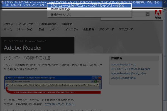Open the ホーム navigation tab
Image resolution: width=167 pixels, height=111 pixels.
8,29
